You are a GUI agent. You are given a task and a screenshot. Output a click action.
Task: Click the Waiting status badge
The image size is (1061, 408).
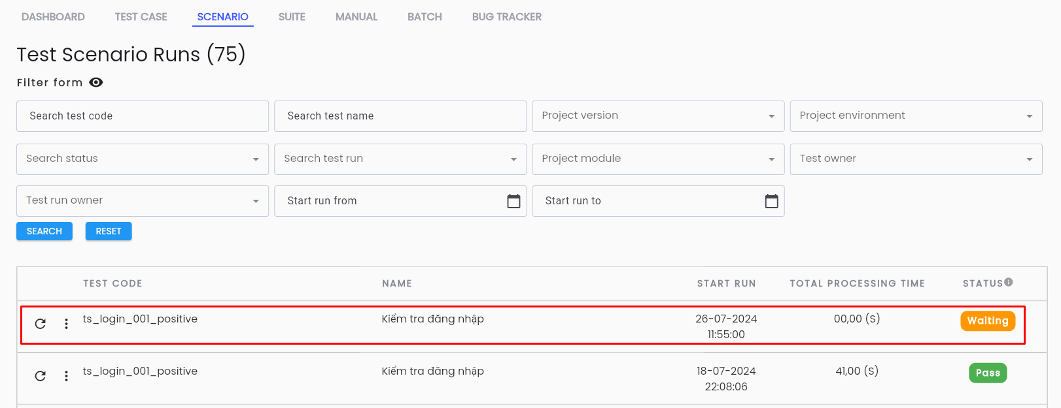click(x=988, y=321)
